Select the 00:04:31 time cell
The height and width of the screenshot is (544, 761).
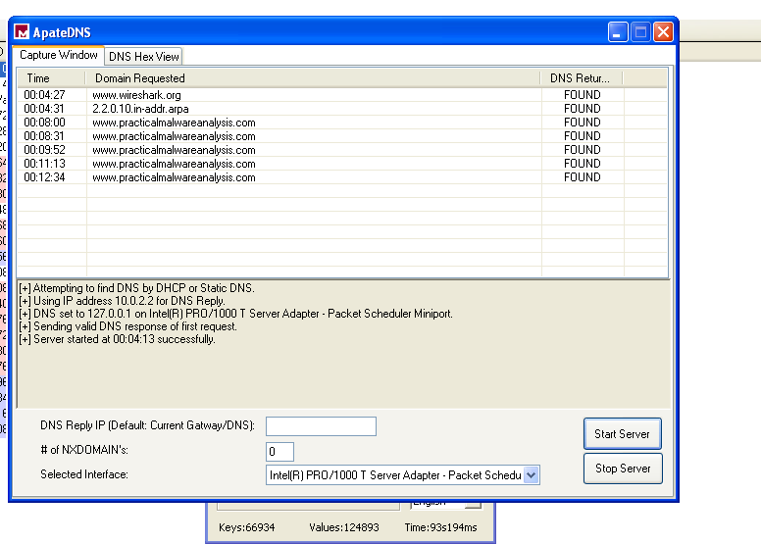[x=44, y=109]
